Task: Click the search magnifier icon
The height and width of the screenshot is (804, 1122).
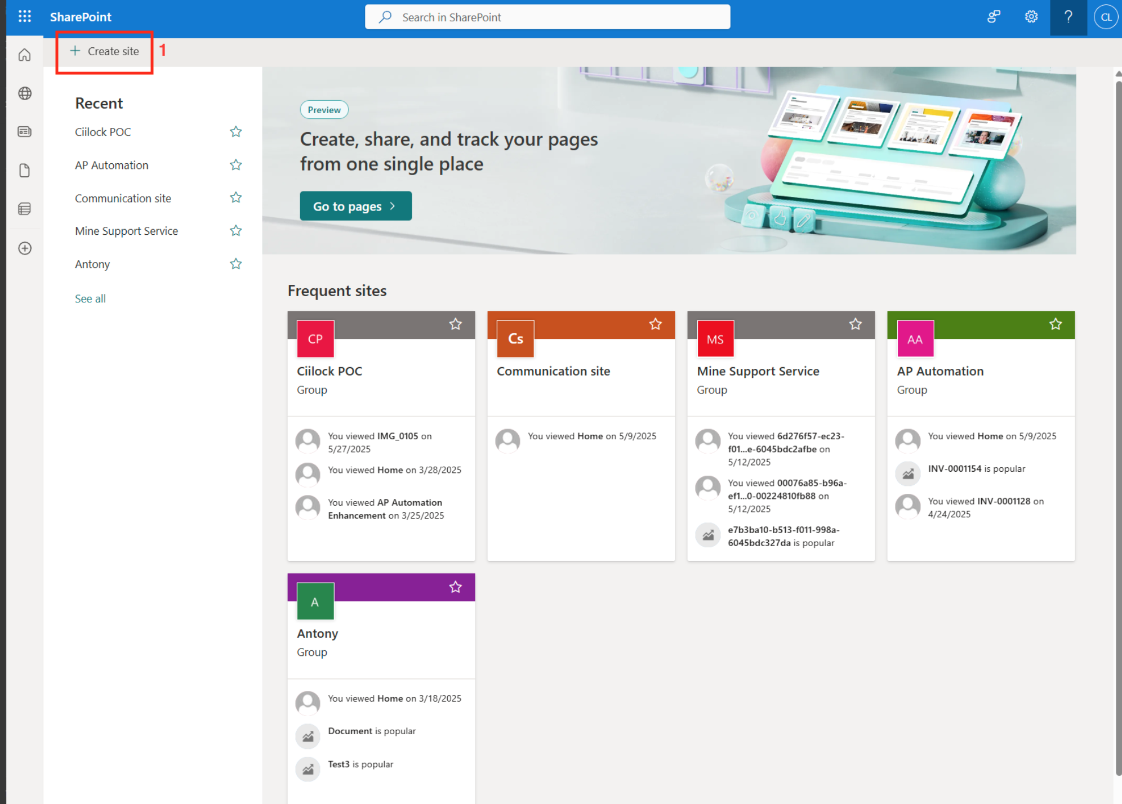Action: coord(385,17)
